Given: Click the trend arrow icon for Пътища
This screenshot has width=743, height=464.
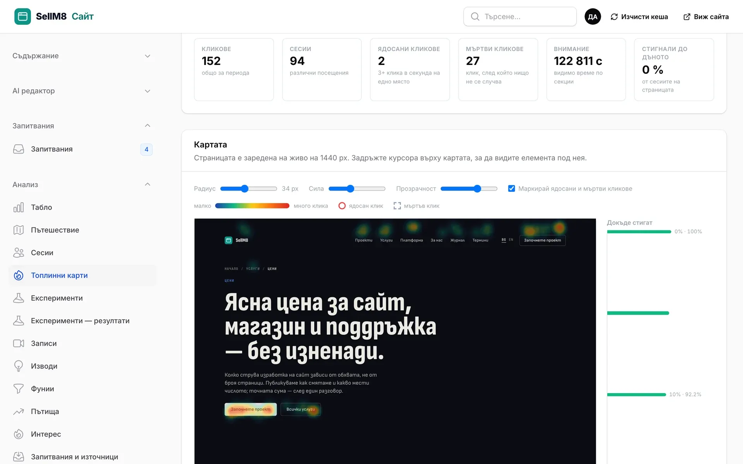Looking at the screenshot, I should [19, 411].
